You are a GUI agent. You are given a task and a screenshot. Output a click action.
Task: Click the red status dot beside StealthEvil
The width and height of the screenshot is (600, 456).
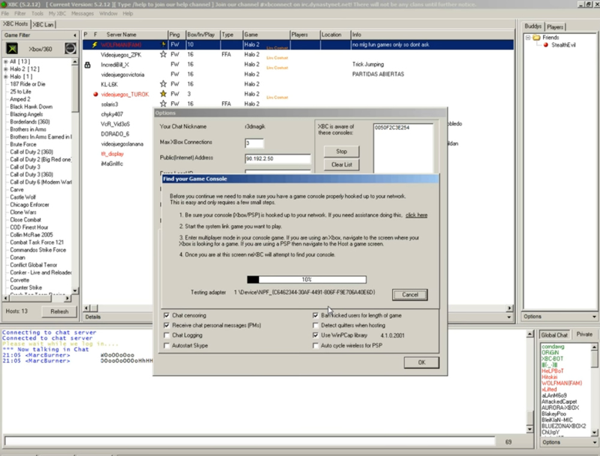(x=545, y=45)
